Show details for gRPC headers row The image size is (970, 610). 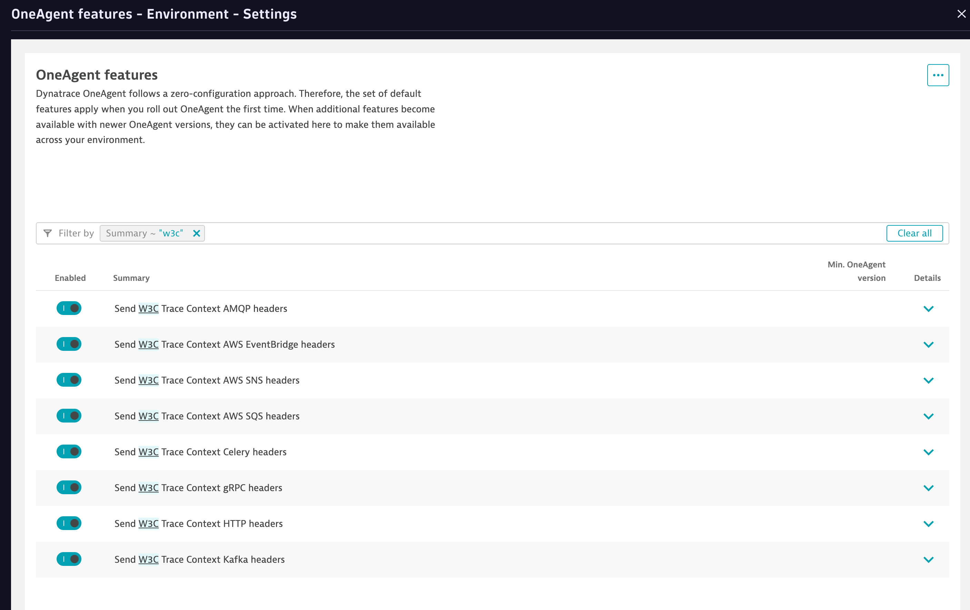[x=928, y=488]
